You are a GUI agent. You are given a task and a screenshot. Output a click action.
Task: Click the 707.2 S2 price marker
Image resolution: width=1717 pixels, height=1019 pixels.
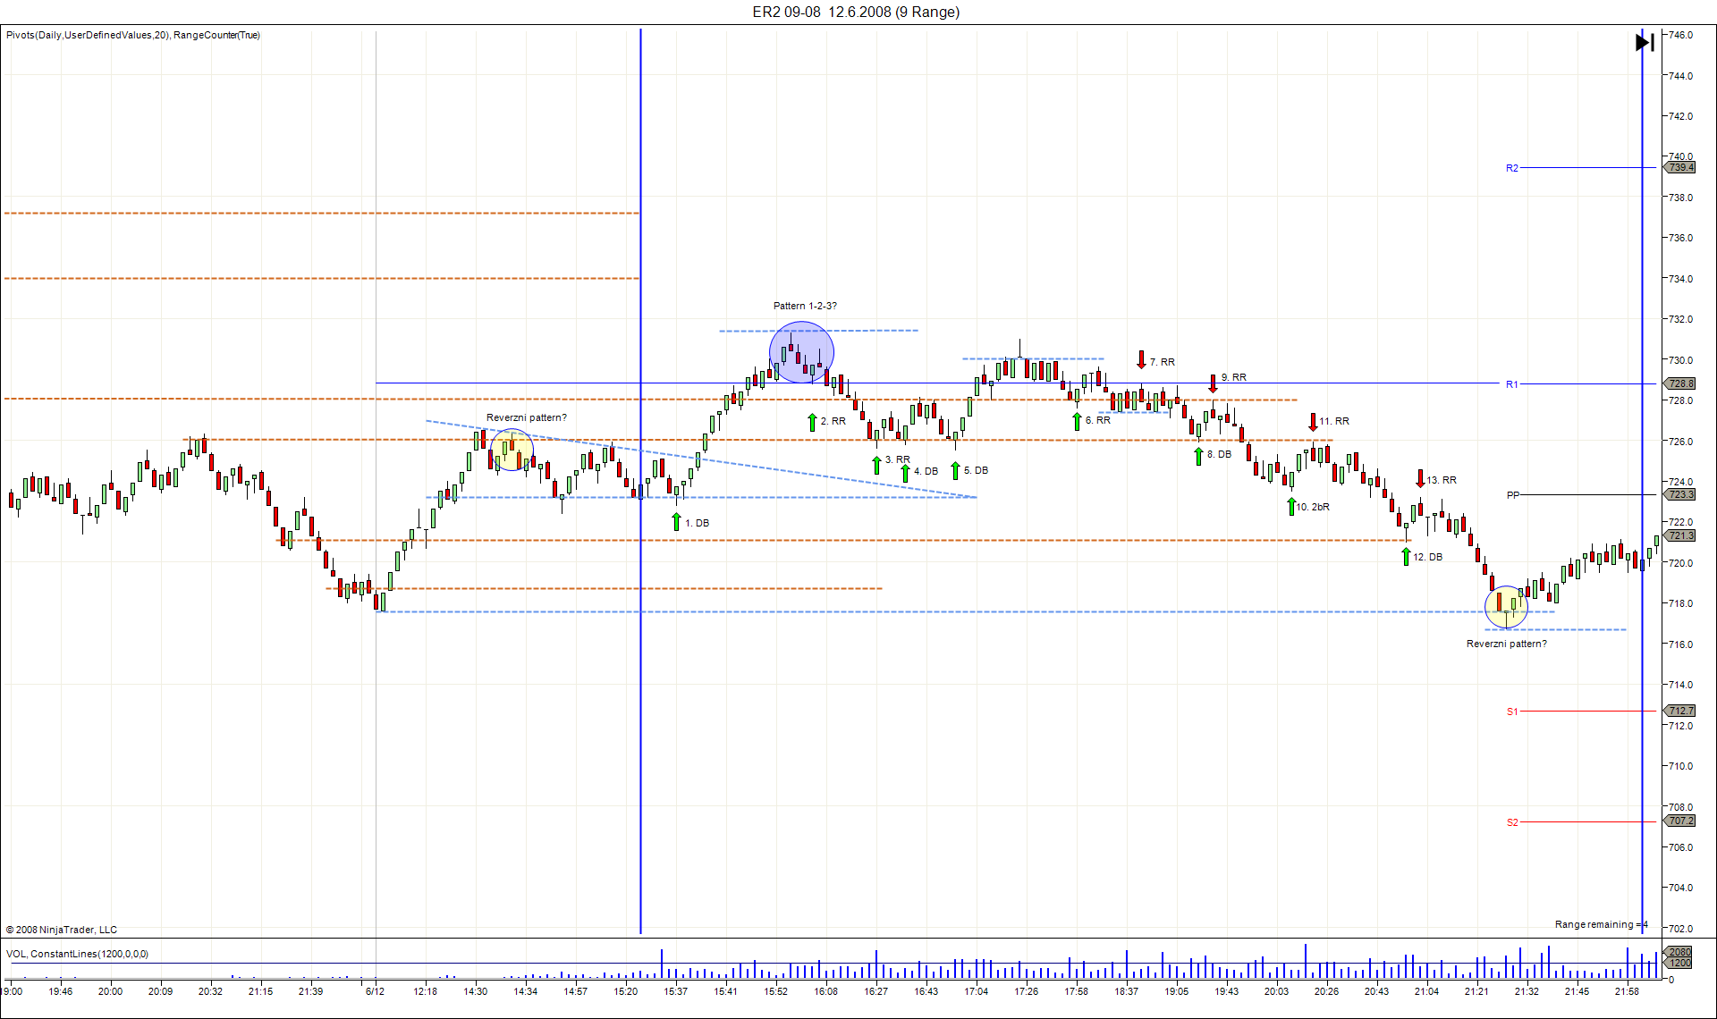click(x=1680, y=821)
